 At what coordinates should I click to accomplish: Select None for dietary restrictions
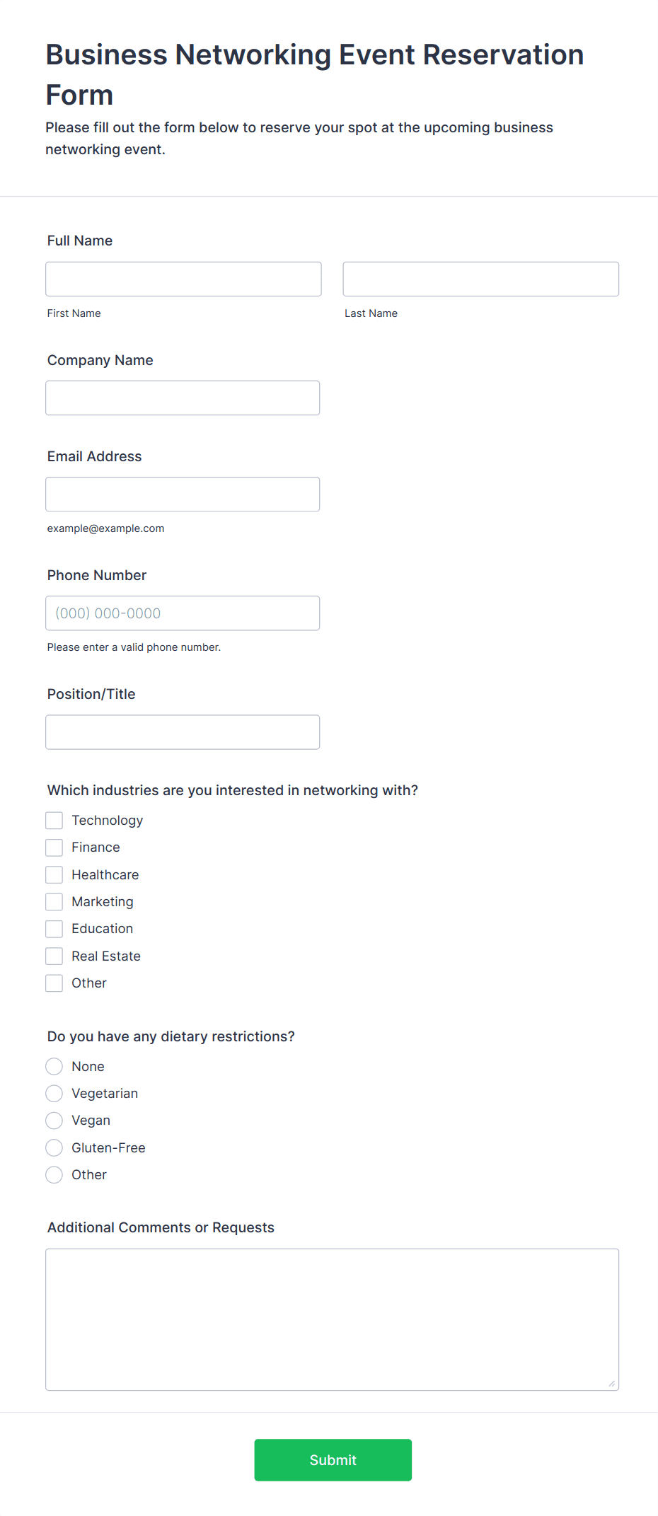(x=54, y=1066)
